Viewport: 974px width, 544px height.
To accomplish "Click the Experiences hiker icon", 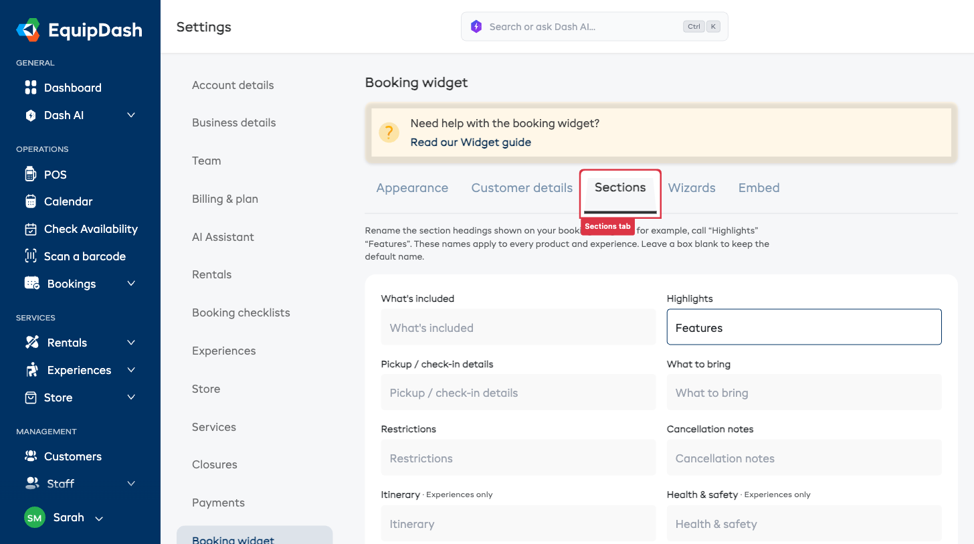I will click(x=31, y=369).
